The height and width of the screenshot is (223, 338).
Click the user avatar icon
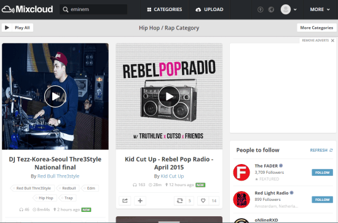point(286,9)
